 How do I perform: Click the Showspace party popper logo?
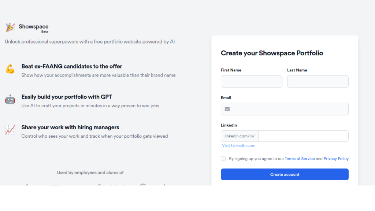10,27
